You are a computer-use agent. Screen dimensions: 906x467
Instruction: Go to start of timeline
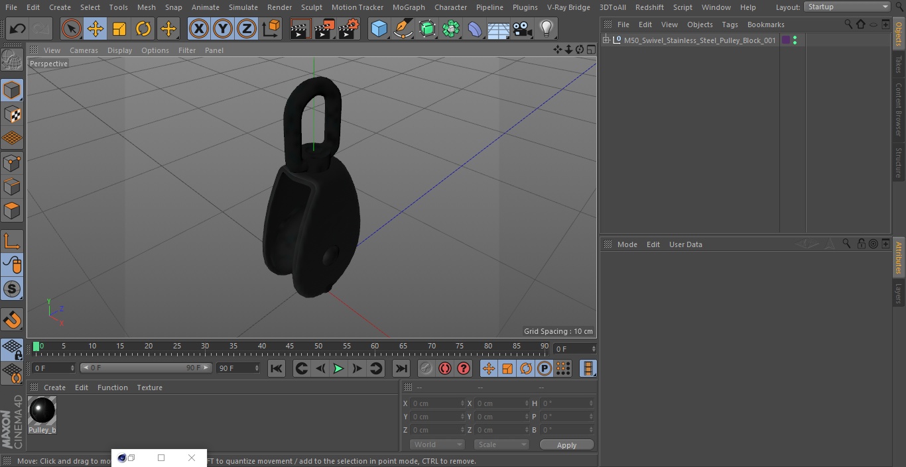(277, 368)
